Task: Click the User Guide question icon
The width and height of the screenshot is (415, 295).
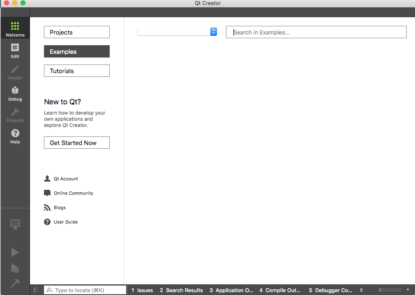Action: coord(47,222)
